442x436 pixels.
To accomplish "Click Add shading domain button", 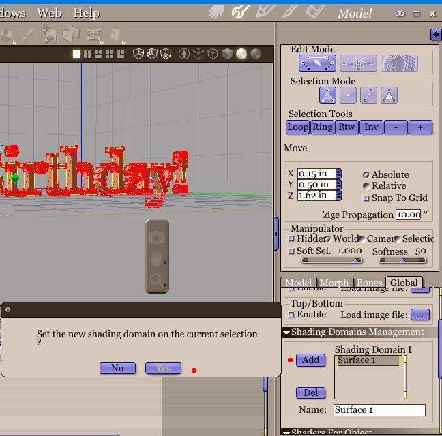I will click(x=310, y=360).
